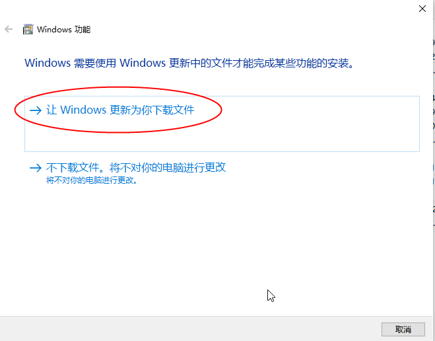
Task: Click the arrow icon beside 让 Windows 更新为你下载文件
Action: (36, 110)
